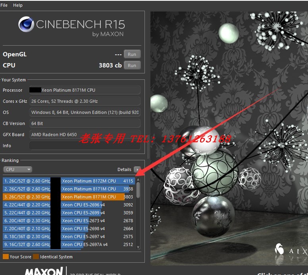308x275 pixels.
Task: Click the Cinebench R15 logo icon
Action: [26, 24]
